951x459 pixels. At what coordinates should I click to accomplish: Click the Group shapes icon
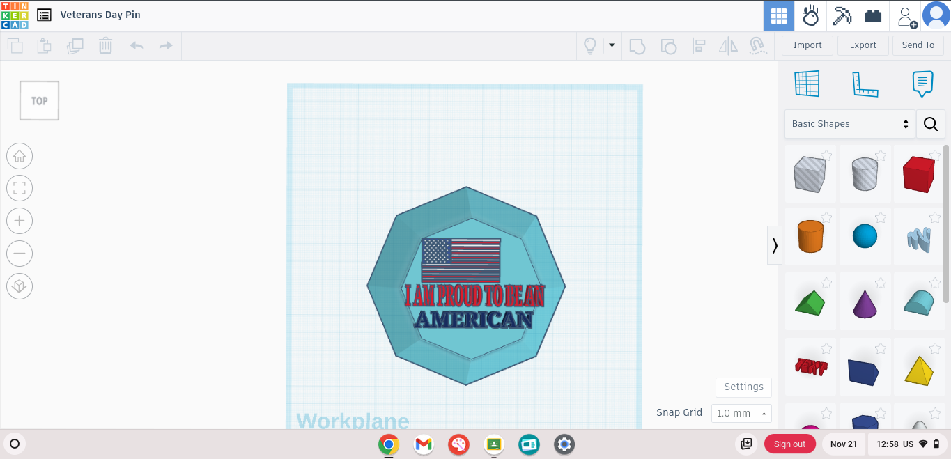(x=637, y=46)
